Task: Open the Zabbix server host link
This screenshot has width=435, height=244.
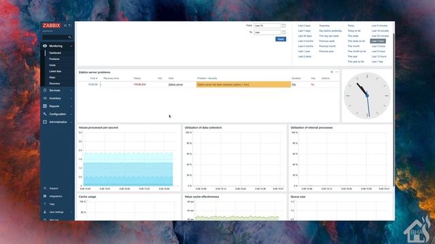Action: click(175, 85)
